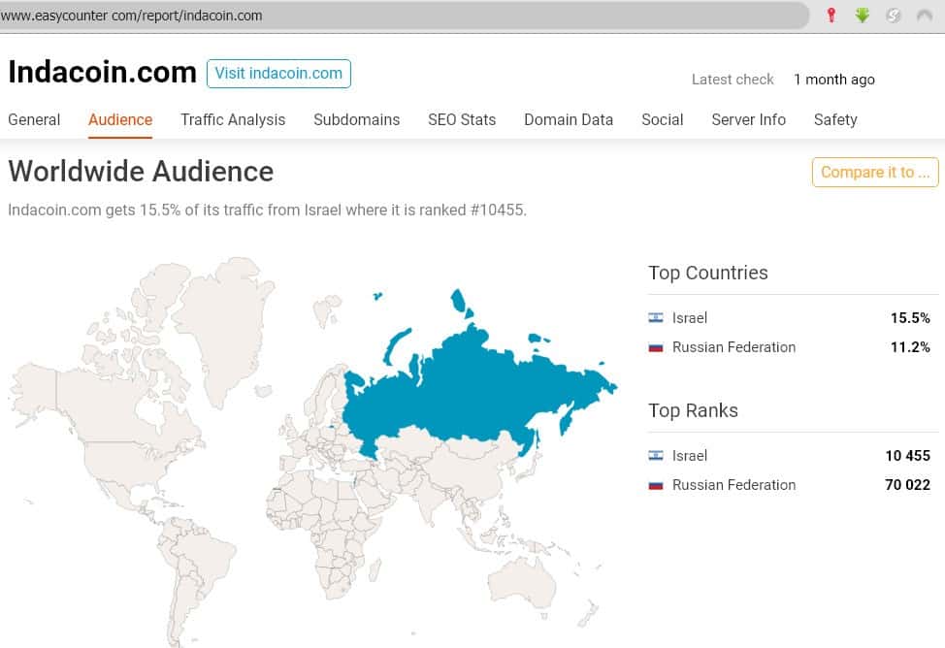The width and height of the screenshot is (945, 648).
Task: View the Server Info tab
Action: point(748,120)
